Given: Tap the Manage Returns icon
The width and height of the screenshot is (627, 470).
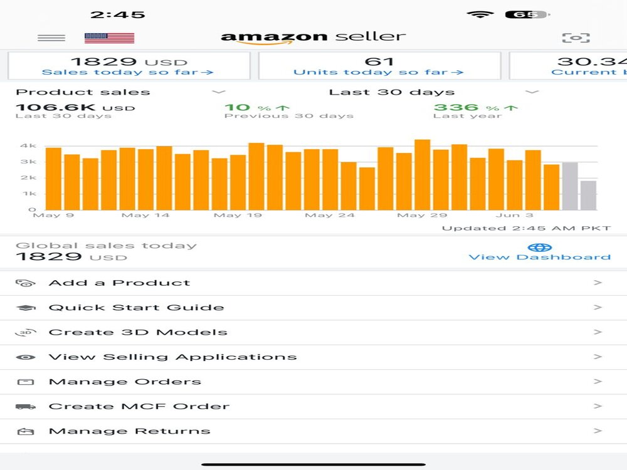Looking at the screenshot, I should tap(26, 432).
